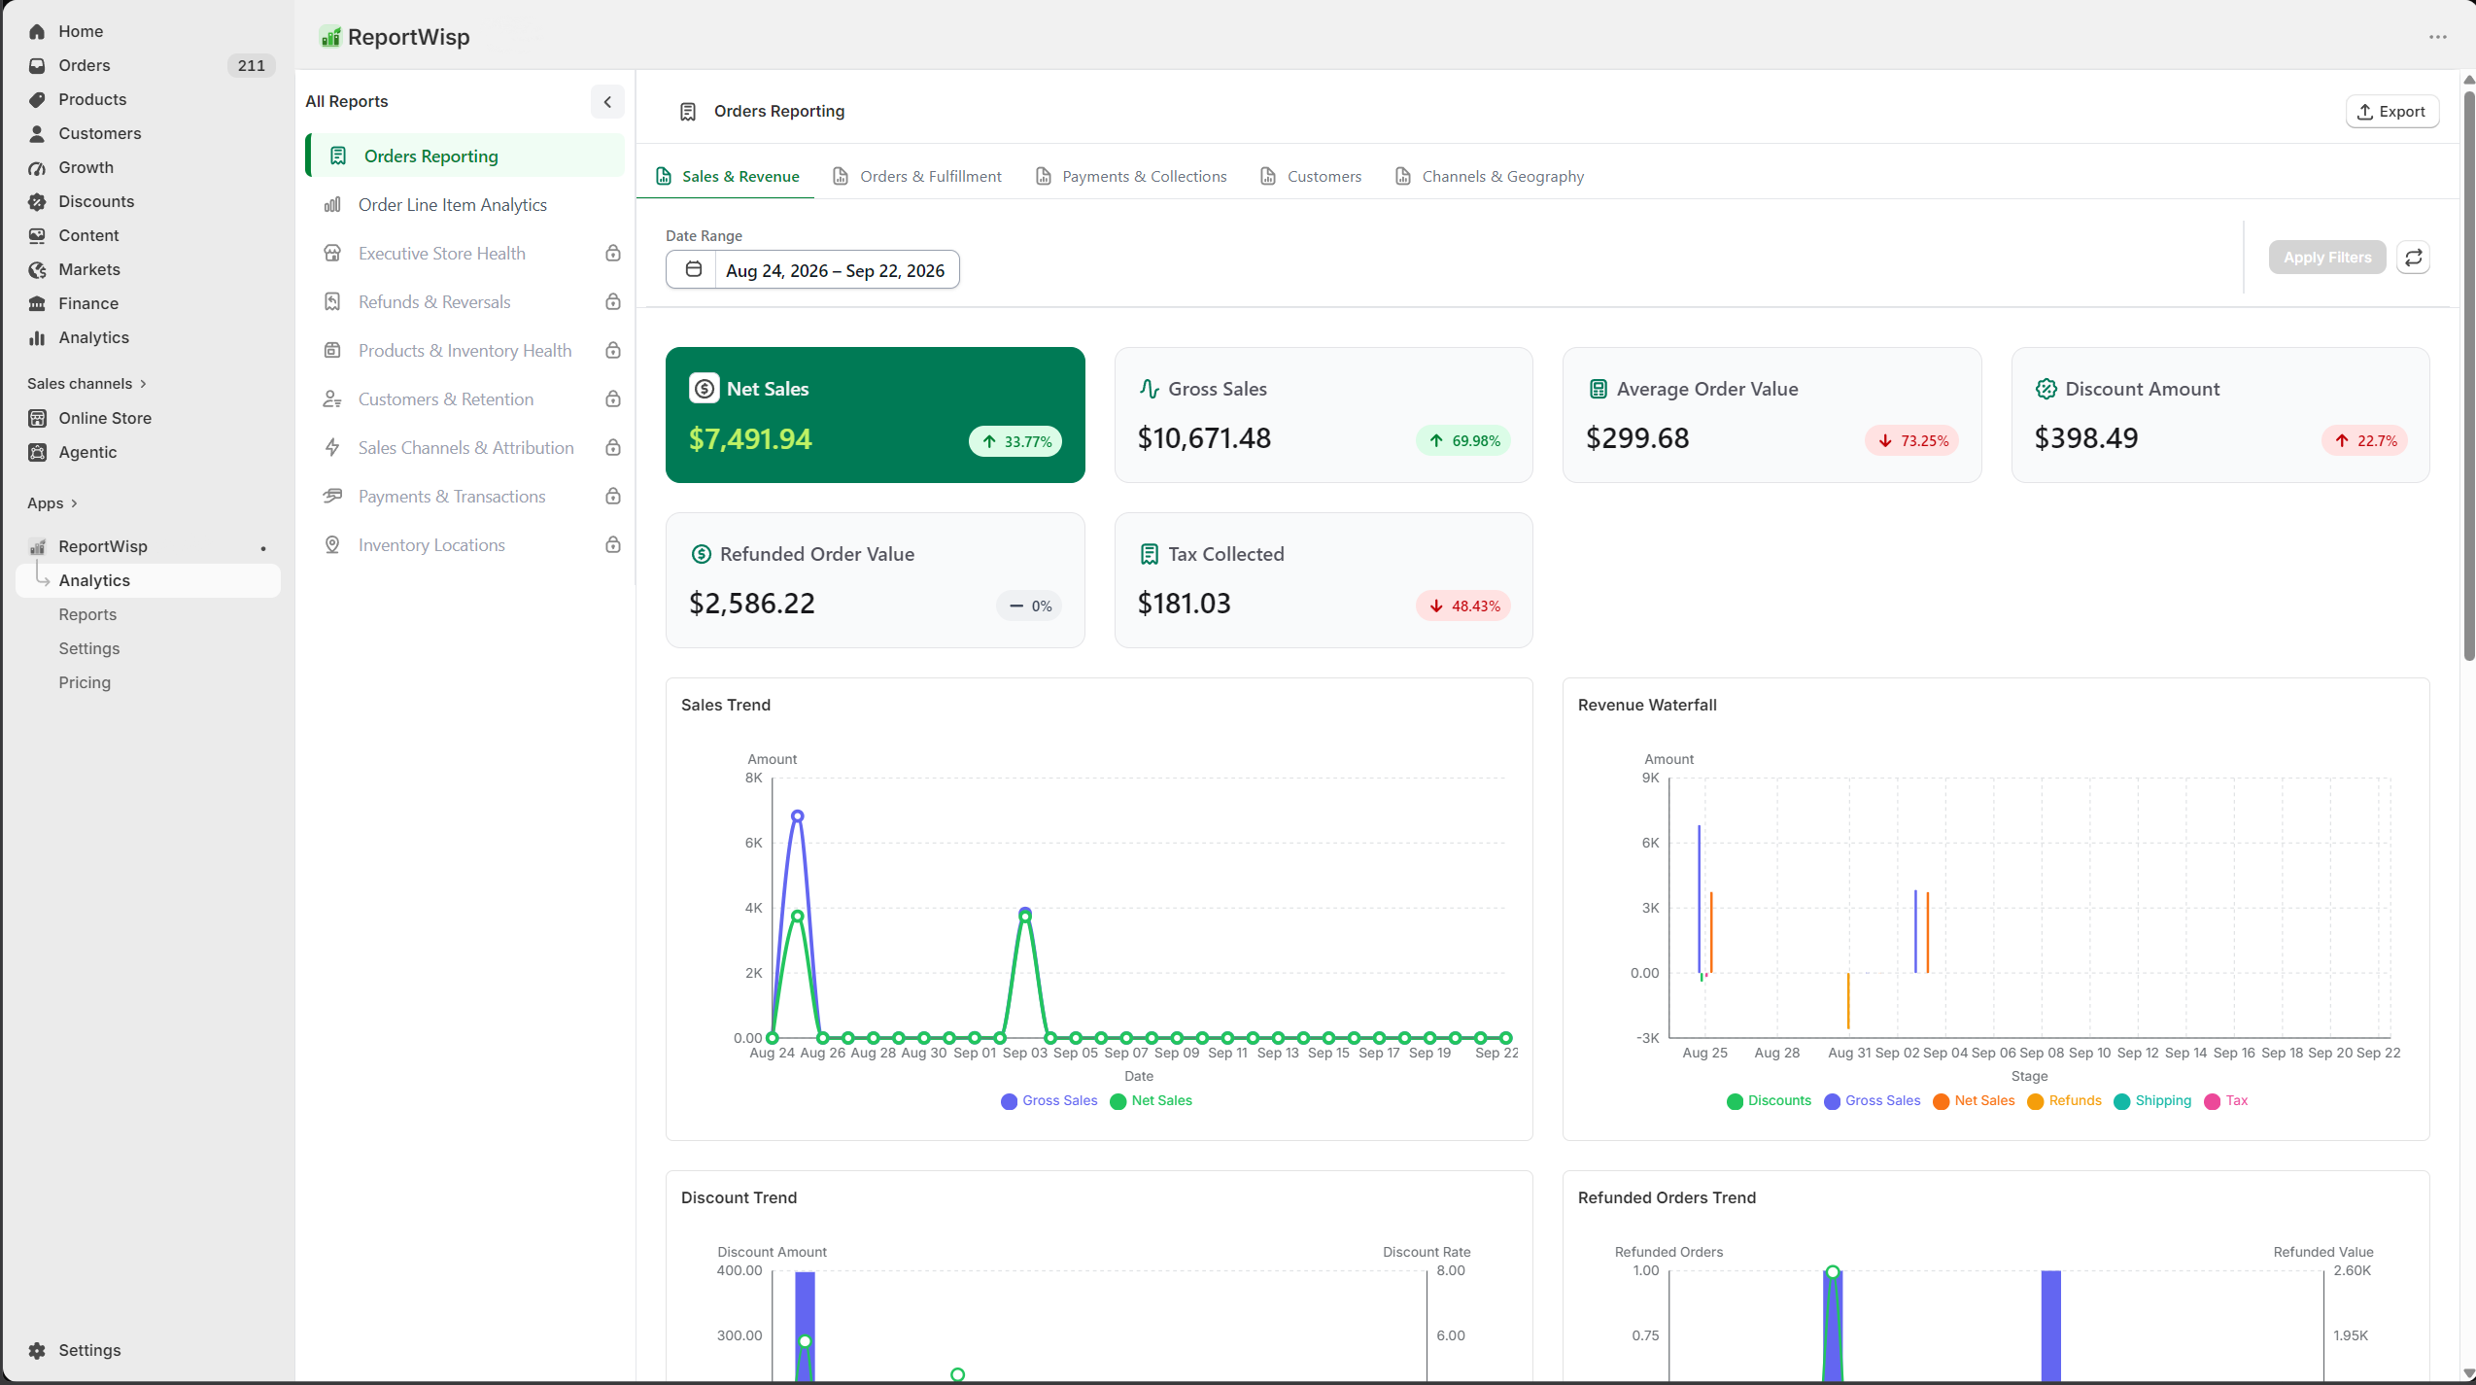
Task: Click the calendar icon in Date Range
Action: [x=693, y=269]
